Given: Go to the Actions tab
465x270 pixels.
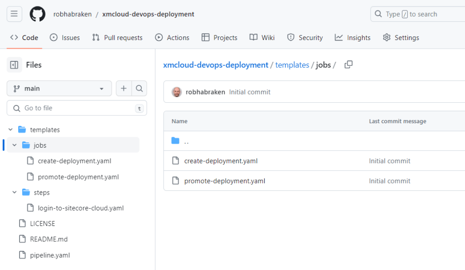Looking at the screenshot, I should point(172,38).
